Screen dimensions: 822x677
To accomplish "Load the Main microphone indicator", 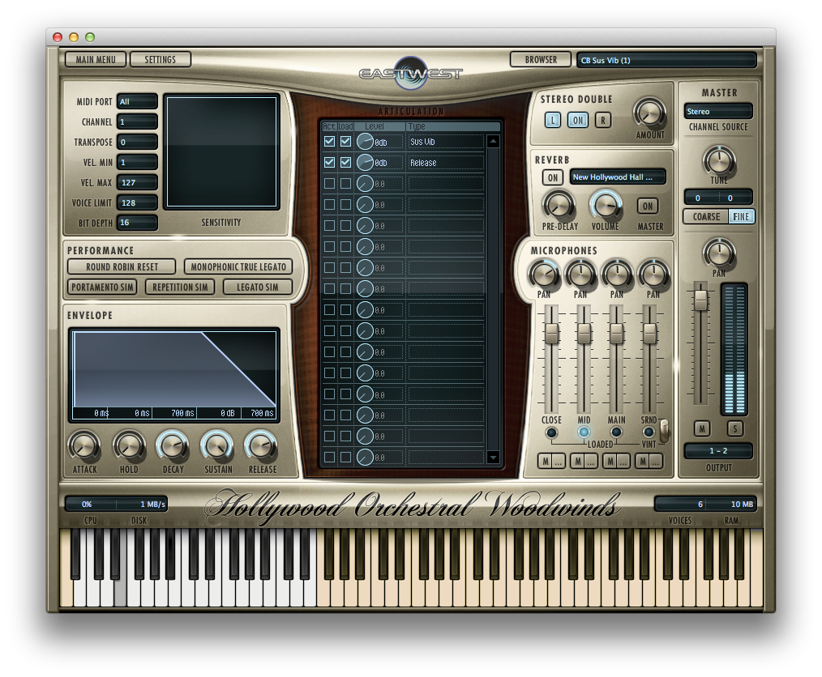I will point(616,432).
